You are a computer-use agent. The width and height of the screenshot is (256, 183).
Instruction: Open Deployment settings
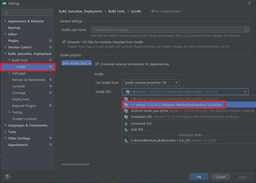(21, 99)
